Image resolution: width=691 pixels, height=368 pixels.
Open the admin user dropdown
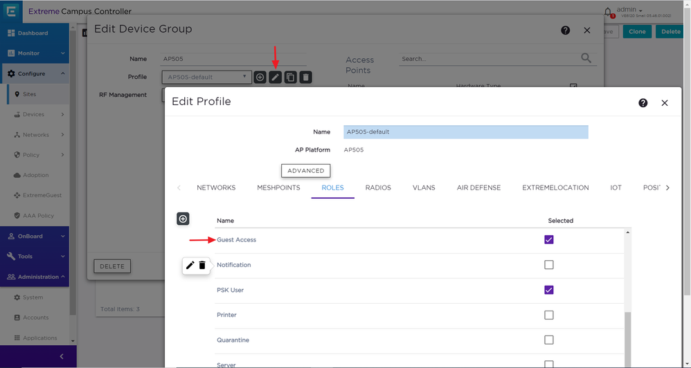(x=629, y=10)
